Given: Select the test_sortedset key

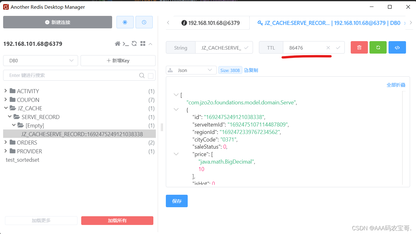Looking at the screenshot, I should 22,160.
